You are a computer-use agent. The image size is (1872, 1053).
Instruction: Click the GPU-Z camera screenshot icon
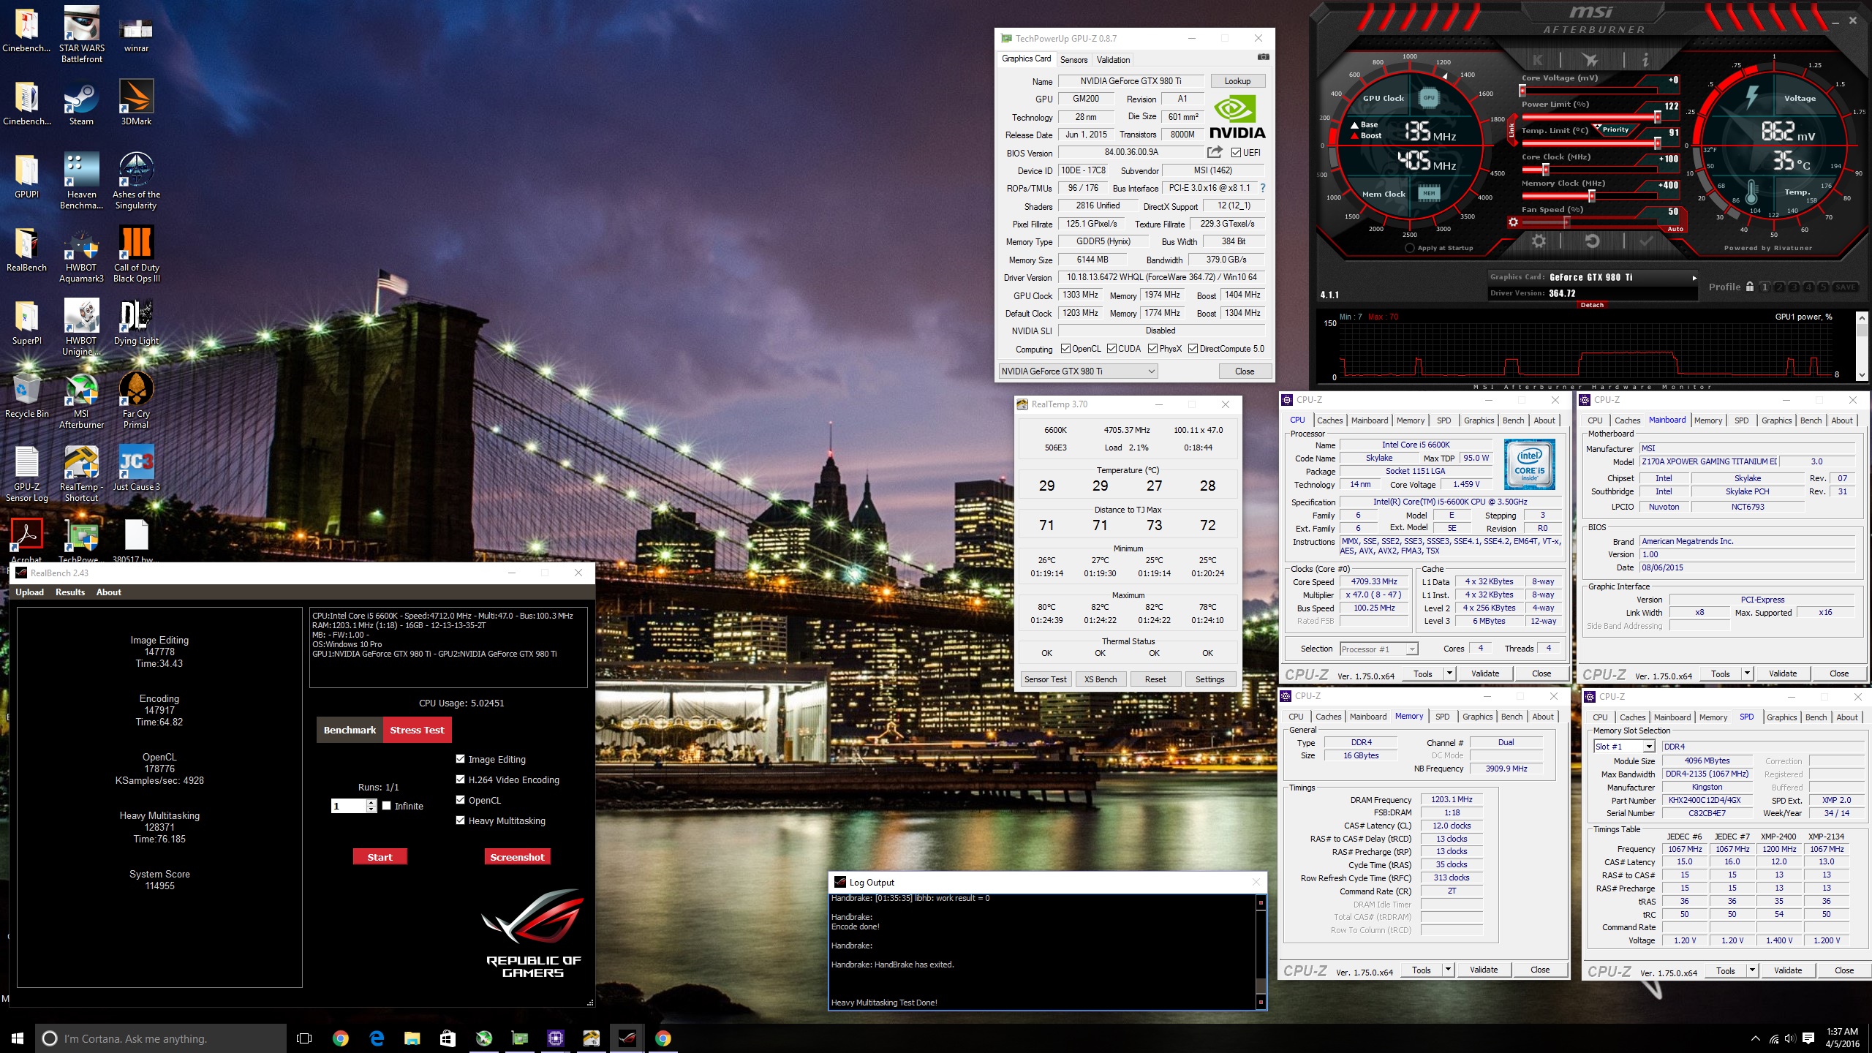tap(1263, 57)
